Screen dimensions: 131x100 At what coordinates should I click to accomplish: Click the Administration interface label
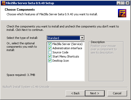[67, 48]
